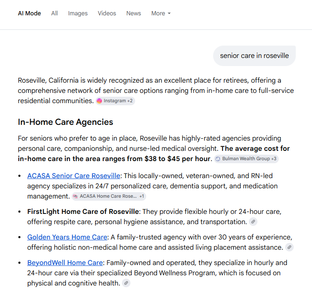Image resolution: width=312 pixels, height=297 pixels.
Task: Click the 'senior care in roseville' query bubble
Action: [x=254, y=56]
